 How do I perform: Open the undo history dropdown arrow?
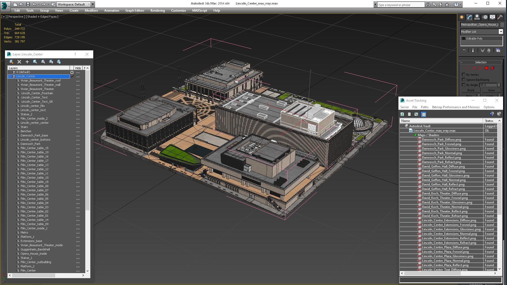pos(39,4)
